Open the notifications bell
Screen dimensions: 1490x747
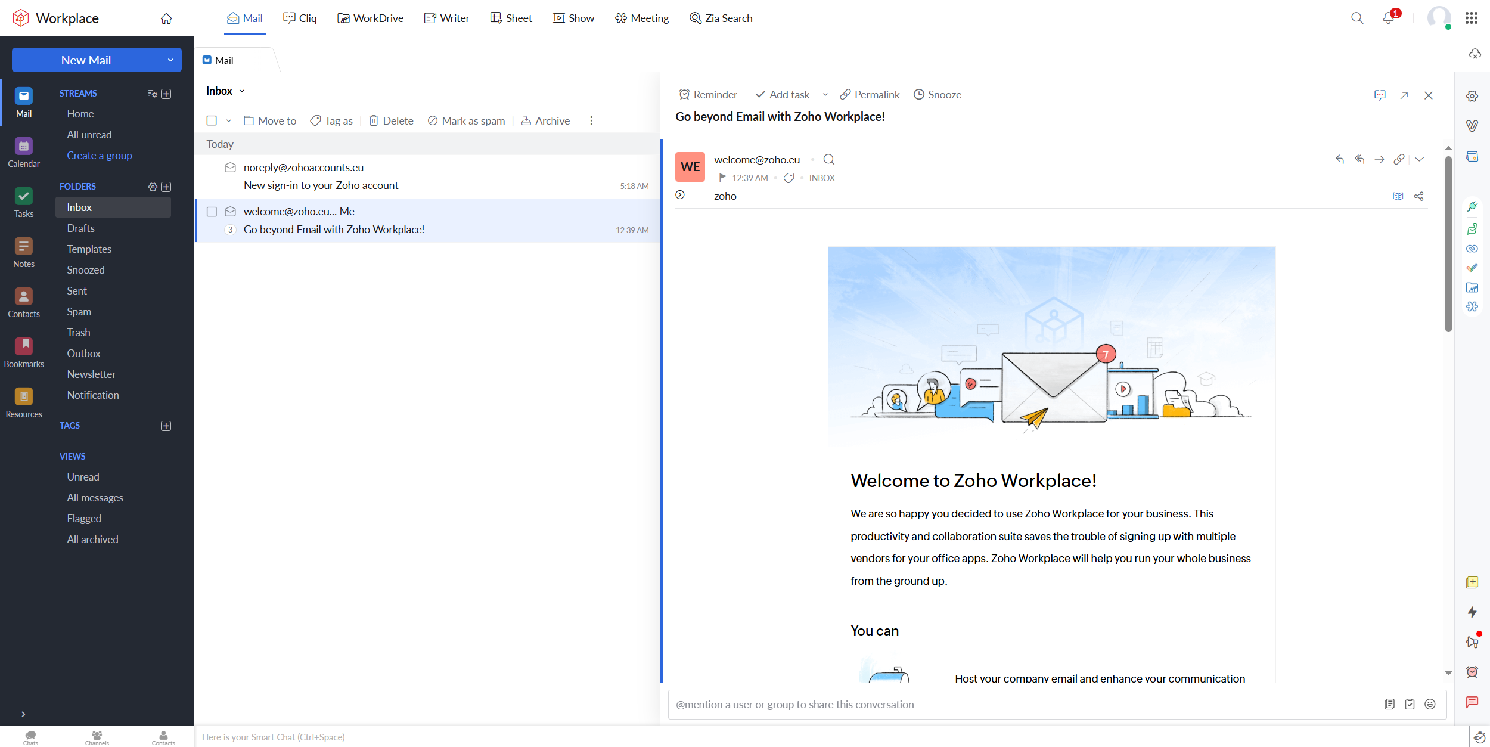[x=1389, y=18]
